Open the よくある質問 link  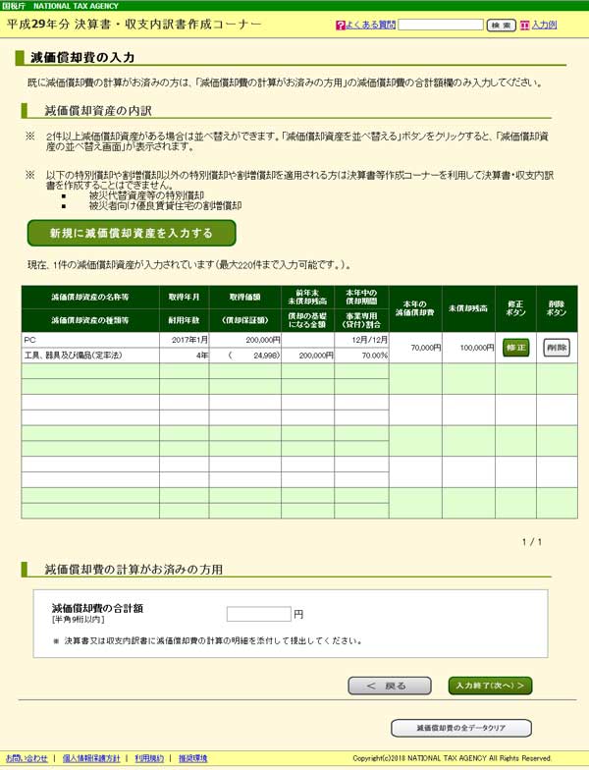coord(370,25)
